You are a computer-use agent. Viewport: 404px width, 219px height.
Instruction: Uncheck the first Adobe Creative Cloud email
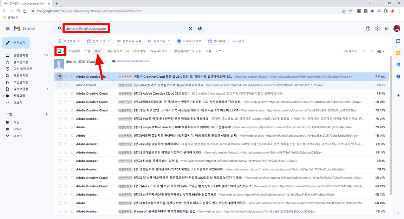[x=59, y=77]
